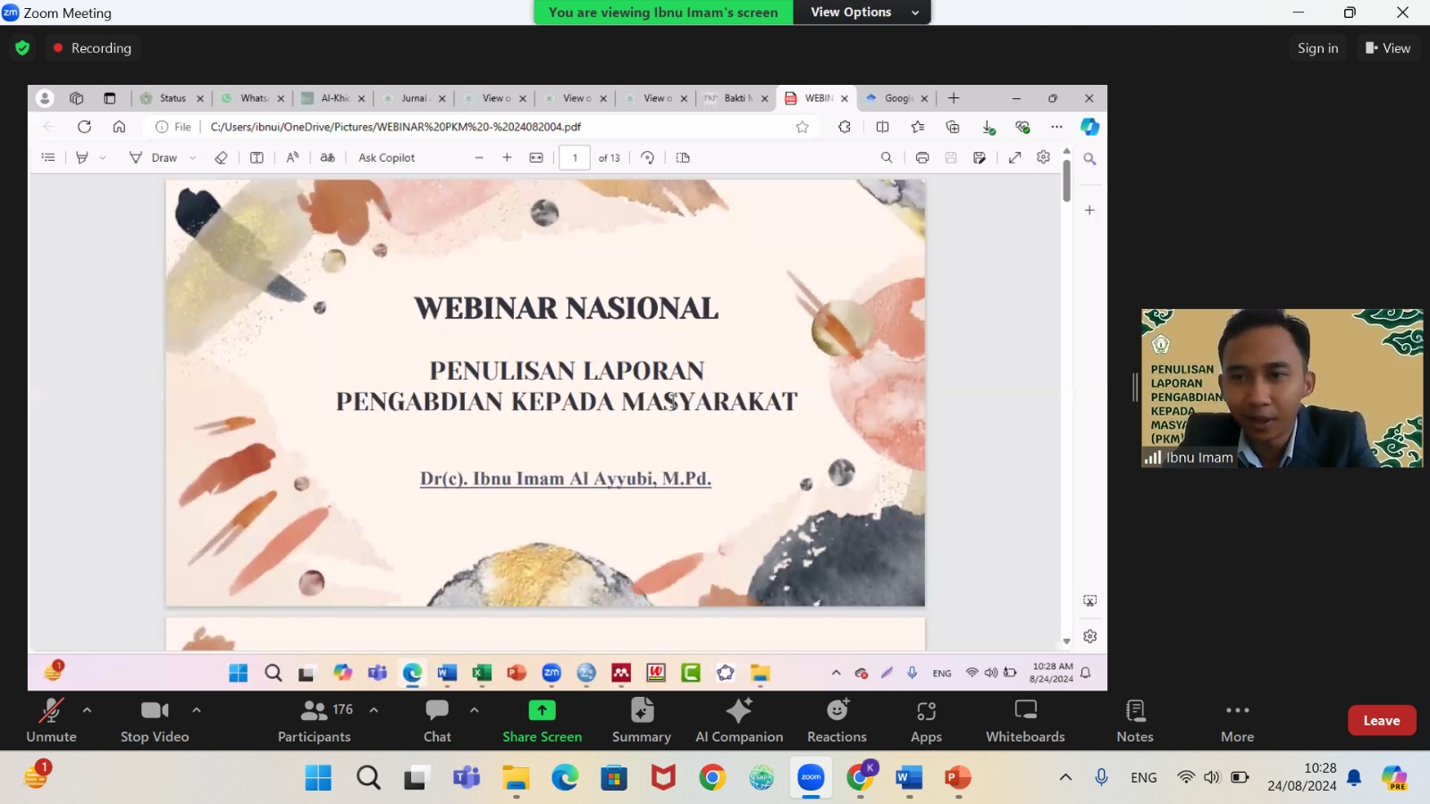The image size is (1430, 804).
Task: Click the Sign in link
Action: pyautogui.click(x=1317, y=48)
